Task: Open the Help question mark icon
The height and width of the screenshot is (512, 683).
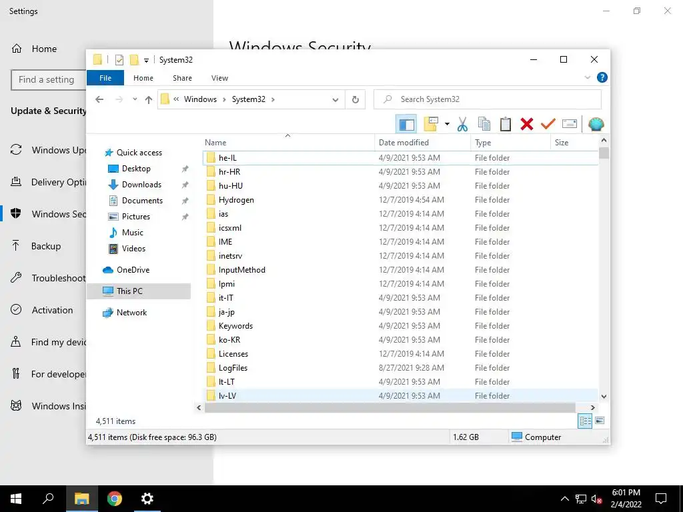Action: pos(602,77)
